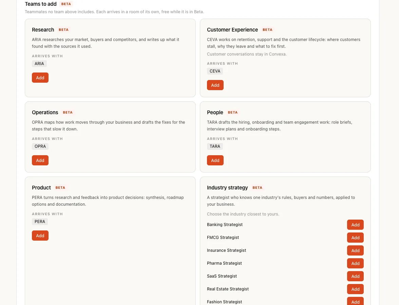Click the OPRA teammate chip
Image resolution: width=399 pixels, height=305 pixels.
click(x=40, y=146)
